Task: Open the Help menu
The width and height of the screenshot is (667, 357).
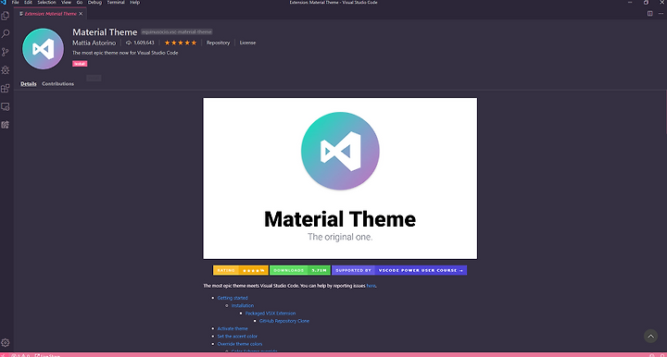Action: 135,3
